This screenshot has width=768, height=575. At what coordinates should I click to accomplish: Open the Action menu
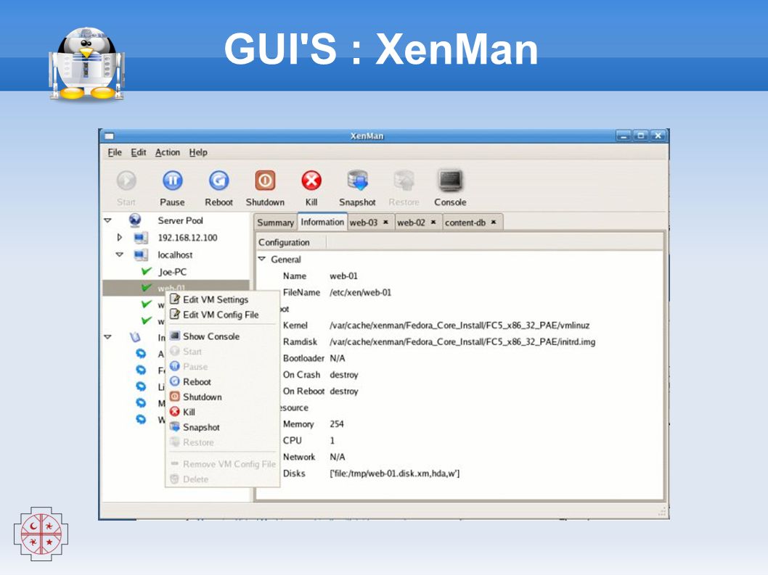(x=168, y=152)
